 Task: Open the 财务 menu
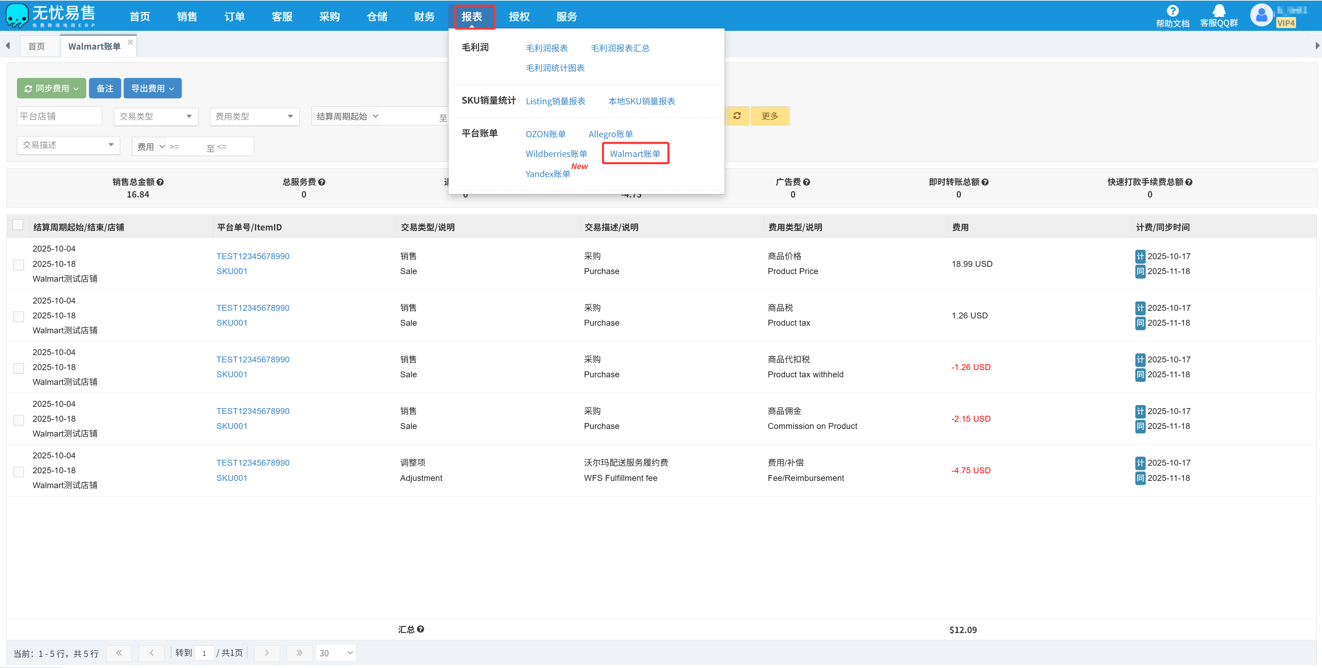click(424, 16)
